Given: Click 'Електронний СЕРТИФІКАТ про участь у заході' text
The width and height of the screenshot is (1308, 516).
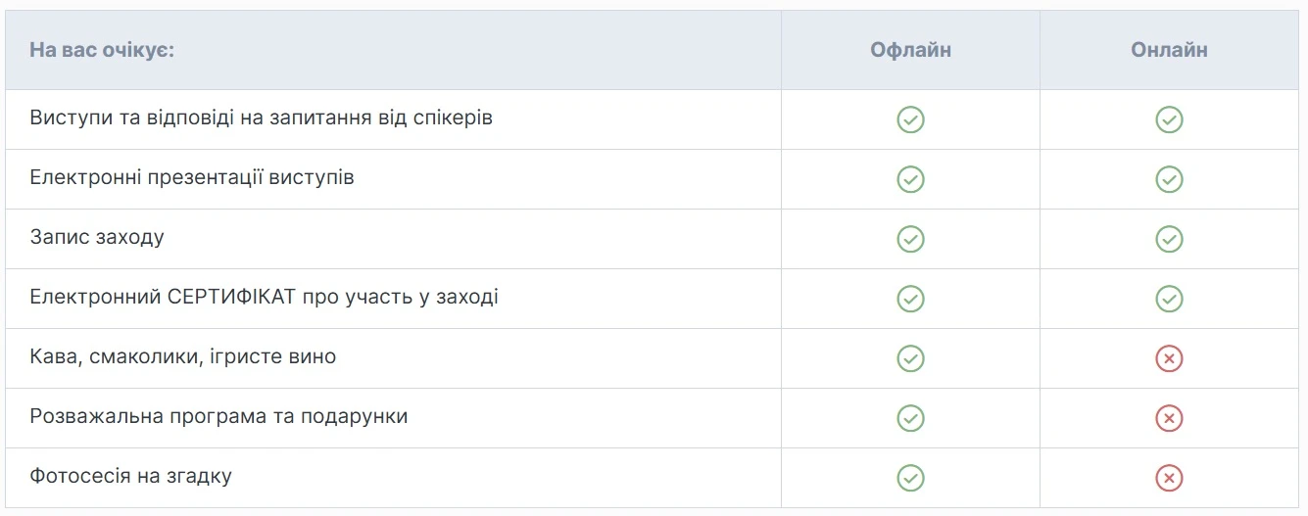Looking at the screenshot, I should [264, 297].
